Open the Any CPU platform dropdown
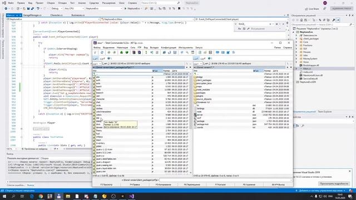Image resolution: width=356 pixels, height=200 pixels. 74,8
